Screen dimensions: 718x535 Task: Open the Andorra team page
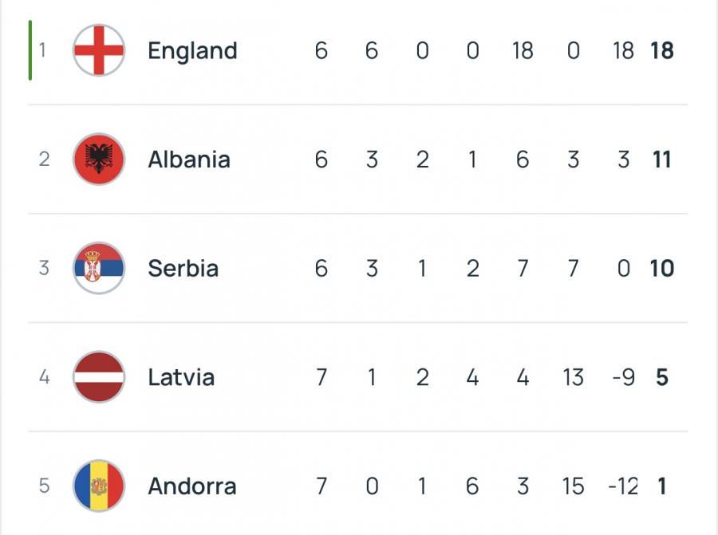click(x=191, y=486)
